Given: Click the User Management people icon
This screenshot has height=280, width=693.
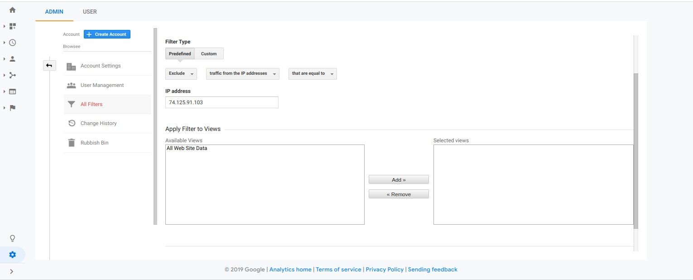Looking at the screenshot, I should pyautogui.click(x=71, y=85).
